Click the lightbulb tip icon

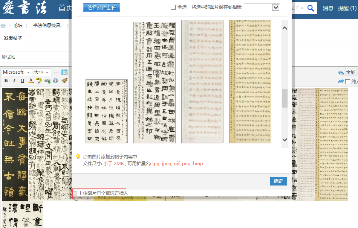[x=78, y=157]
